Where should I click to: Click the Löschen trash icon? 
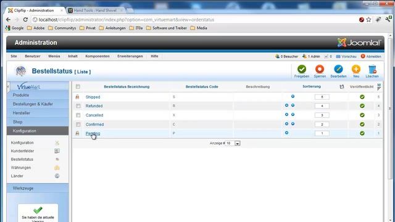372,69
